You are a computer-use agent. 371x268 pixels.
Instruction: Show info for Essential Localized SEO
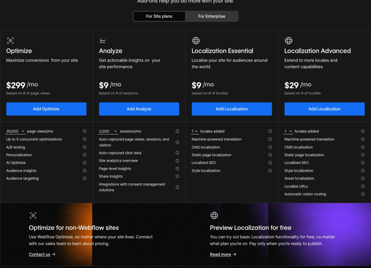click(x=270, y=163)
